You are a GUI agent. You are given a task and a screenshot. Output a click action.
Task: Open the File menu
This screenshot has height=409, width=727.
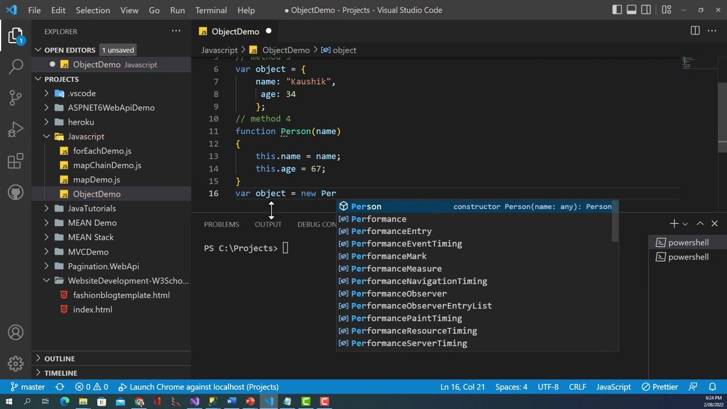(34, 10)
